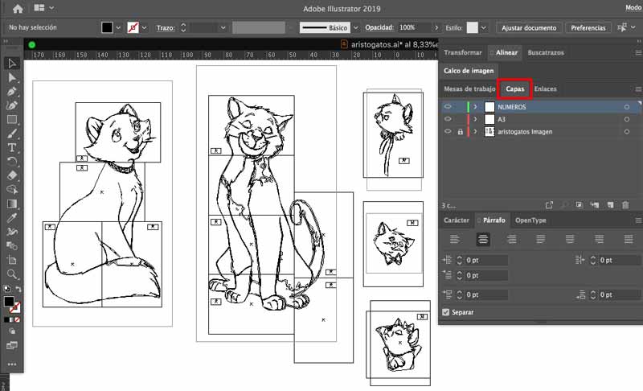The image size is (643, 391).
Task: Open the fill color dropdown arrow
Action: click(118, 28)
